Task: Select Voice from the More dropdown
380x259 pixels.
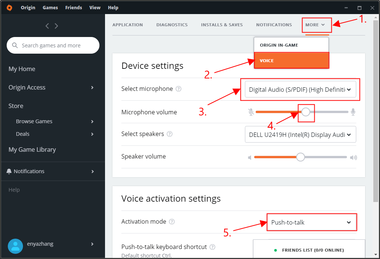Action: point(291,61)
